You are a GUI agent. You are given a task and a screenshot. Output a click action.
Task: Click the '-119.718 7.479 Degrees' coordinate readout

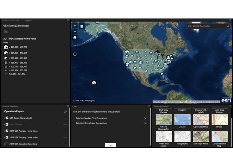pyautogui.click(x=85, y=101)
